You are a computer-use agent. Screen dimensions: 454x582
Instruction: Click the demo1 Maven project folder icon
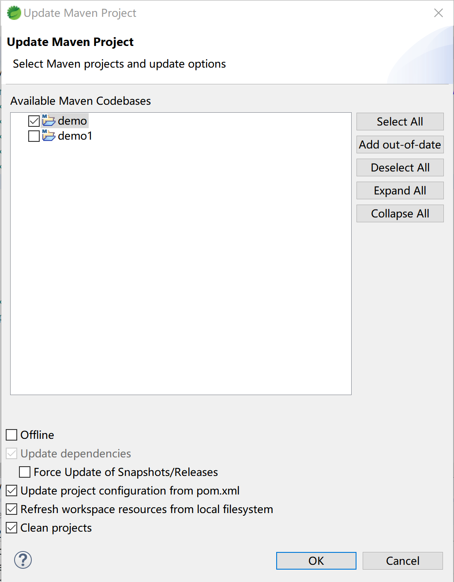click(x=49, y=135)
